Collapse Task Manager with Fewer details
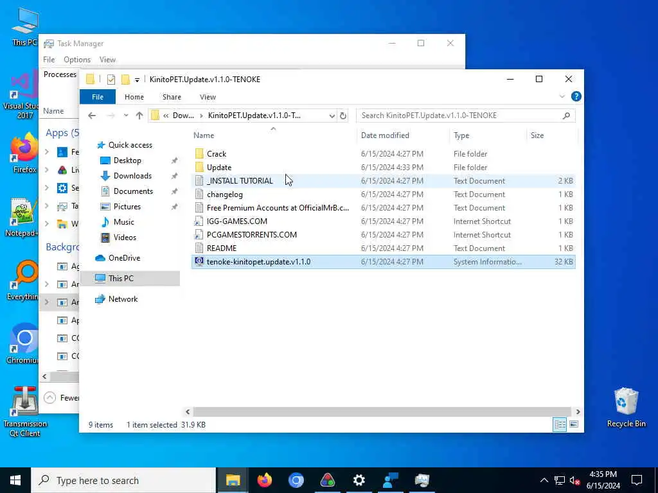This screenshot has width=658, height=493. click(61, 397)
